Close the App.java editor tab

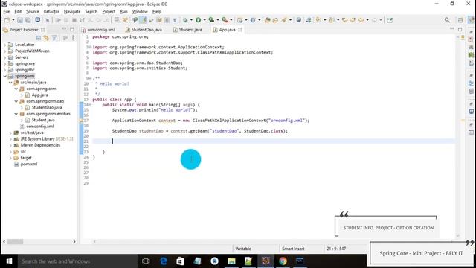coord(240,30)
